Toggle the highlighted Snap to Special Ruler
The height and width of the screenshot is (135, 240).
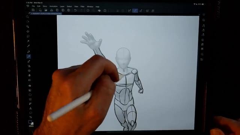(x=135, y=11)
